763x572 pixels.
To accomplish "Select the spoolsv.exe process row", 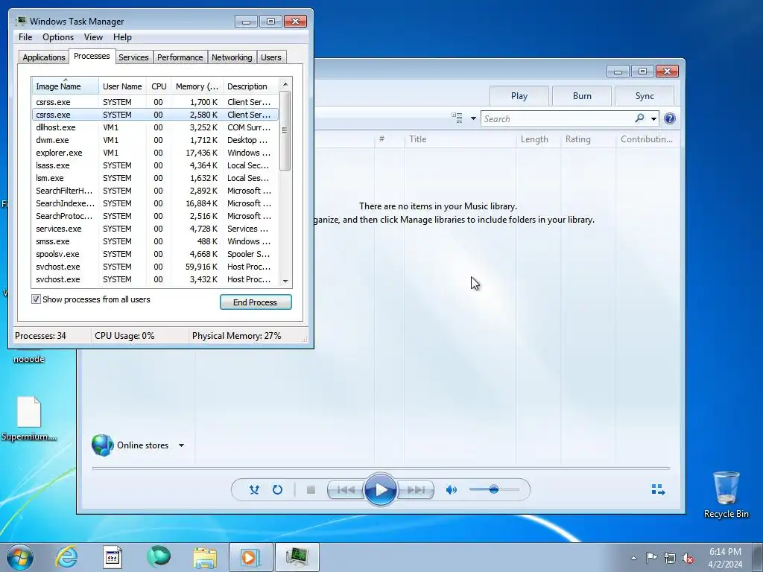I will pos(155,254).
